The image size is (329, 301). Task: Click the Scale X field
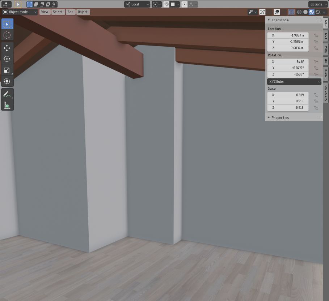288,95
